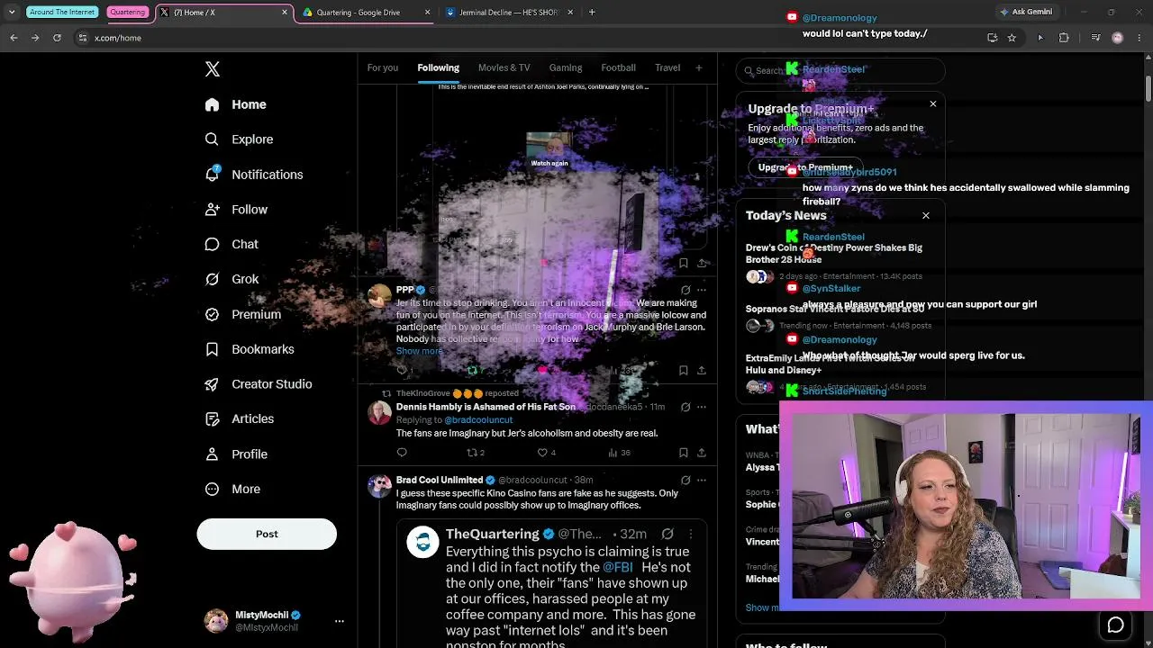Image resolution: width=1153 pixels, height=648 pixels.
Task: Open Notifications in the sidebar
Action: [253, 175]
